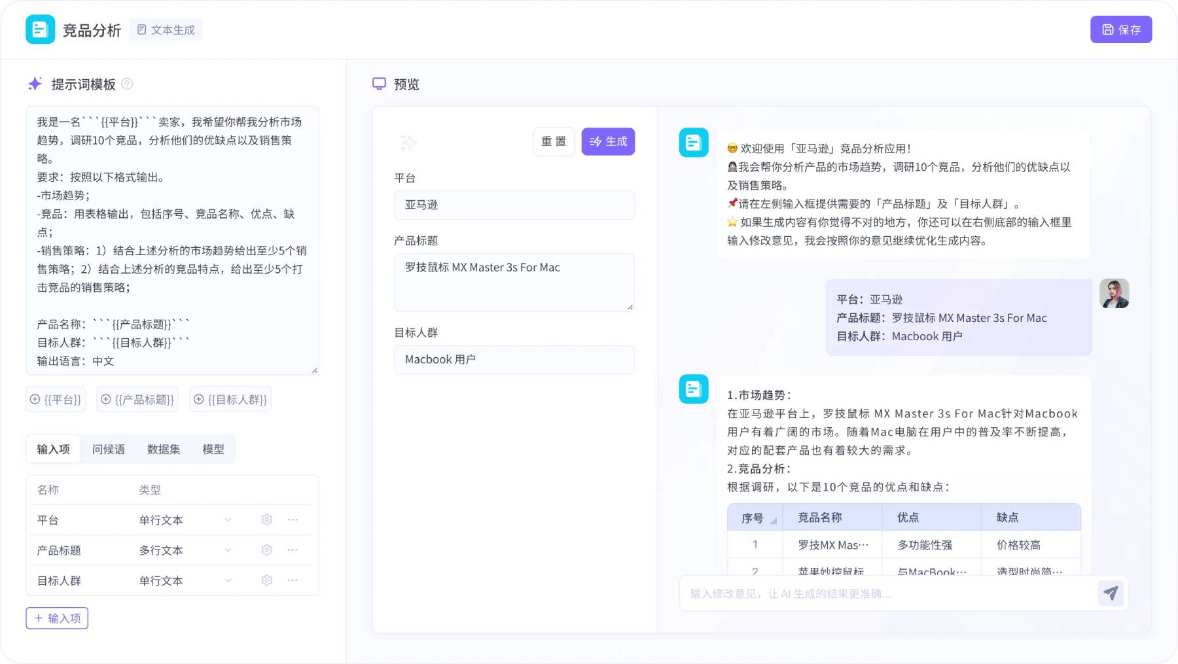Open the settings gear for 平台 input item
The width and height of the screenshot is (1178, 664).
point(266,519)
